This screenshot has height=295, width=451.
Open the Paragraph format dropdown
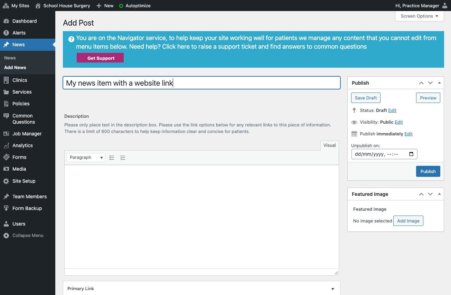(86, 158)
